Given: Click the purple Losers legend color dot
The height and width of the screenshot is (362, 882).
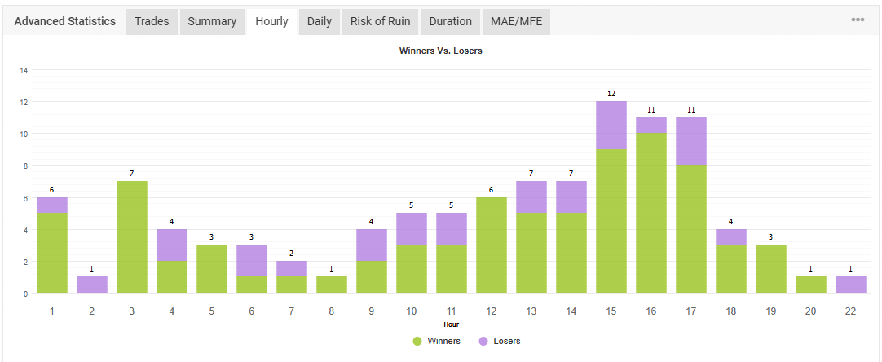Looking at the screenshot, I should 482,341.
